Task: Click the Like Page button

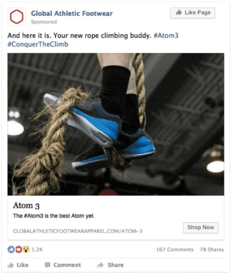Action: point(192,13)
